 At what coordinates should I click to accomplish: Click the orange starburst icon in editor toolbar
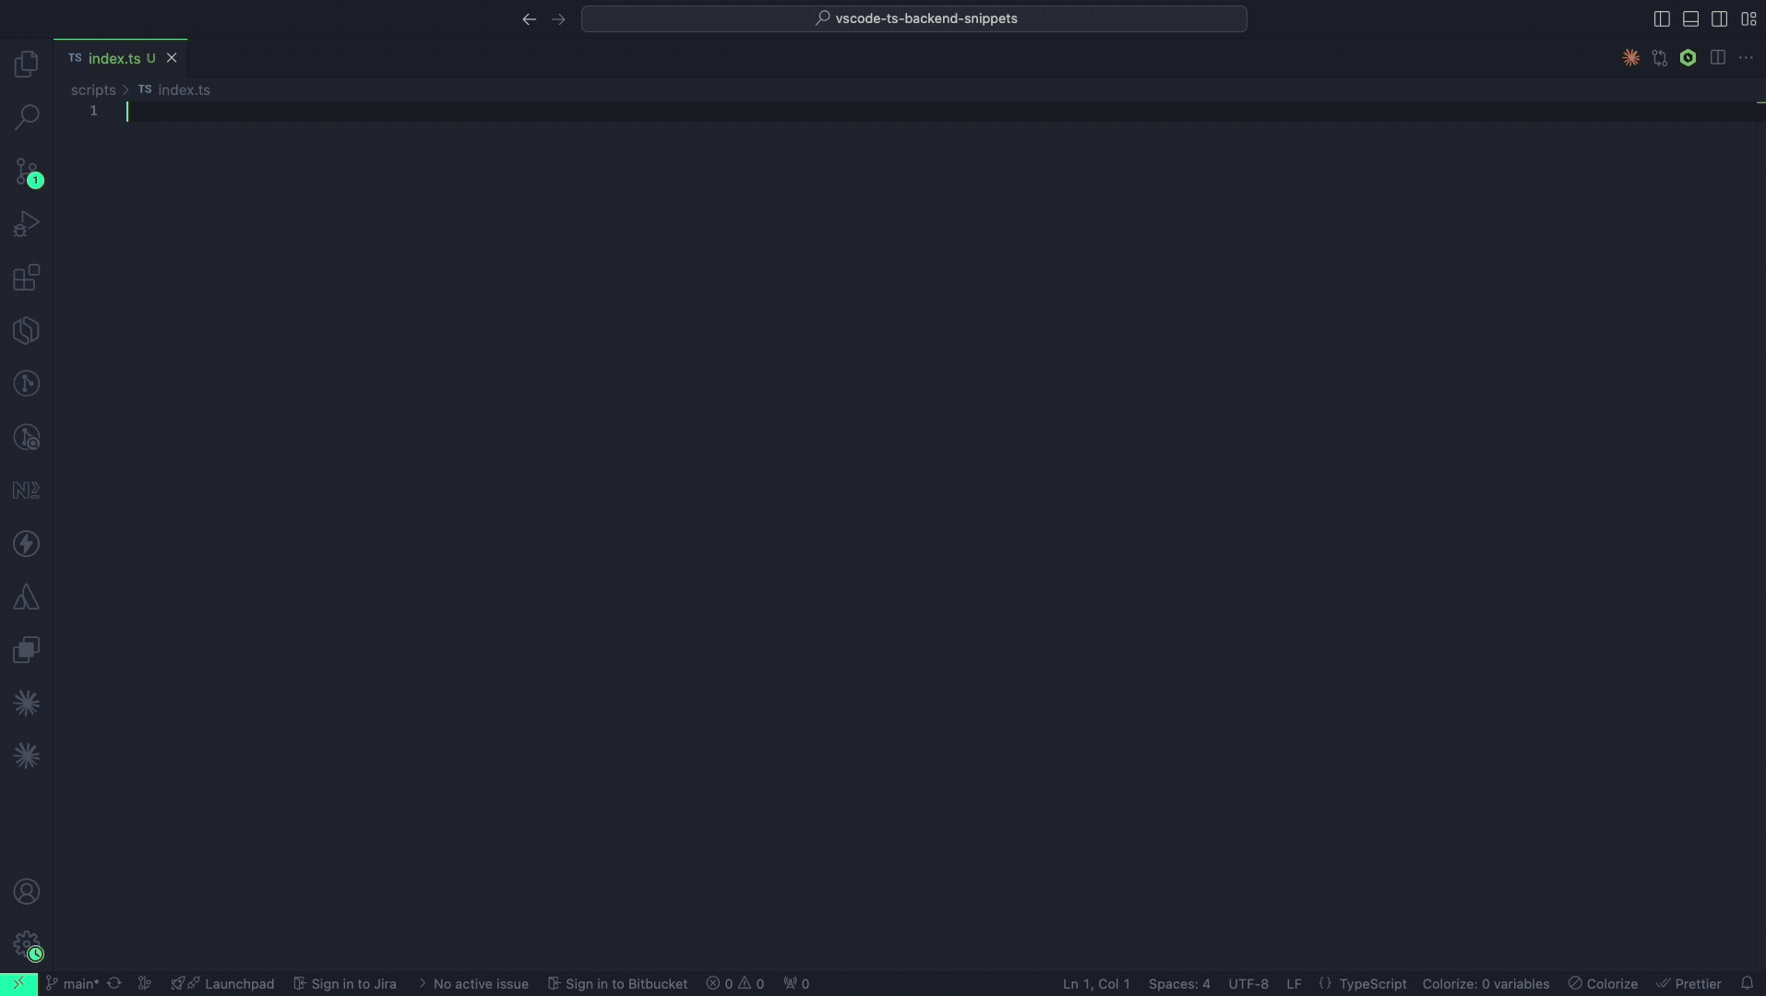tap(1631, 58)
